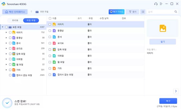Select the 압축 파일 icon in file list
This screenshot has width=181, height=109.
[54, 49]
